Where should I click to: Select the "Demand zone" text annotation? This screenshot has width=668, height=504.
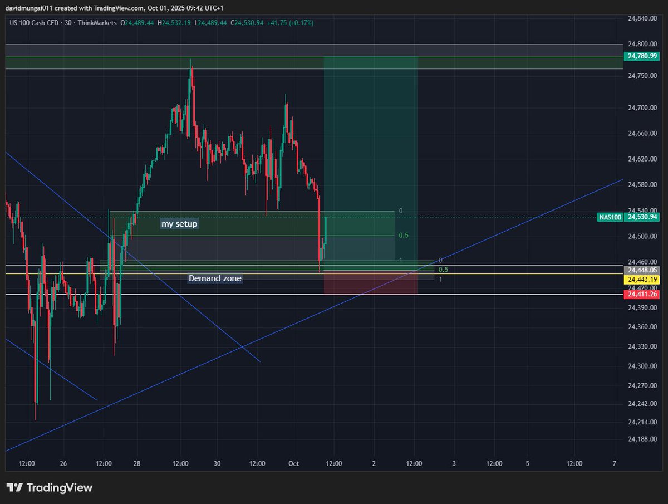215,278
